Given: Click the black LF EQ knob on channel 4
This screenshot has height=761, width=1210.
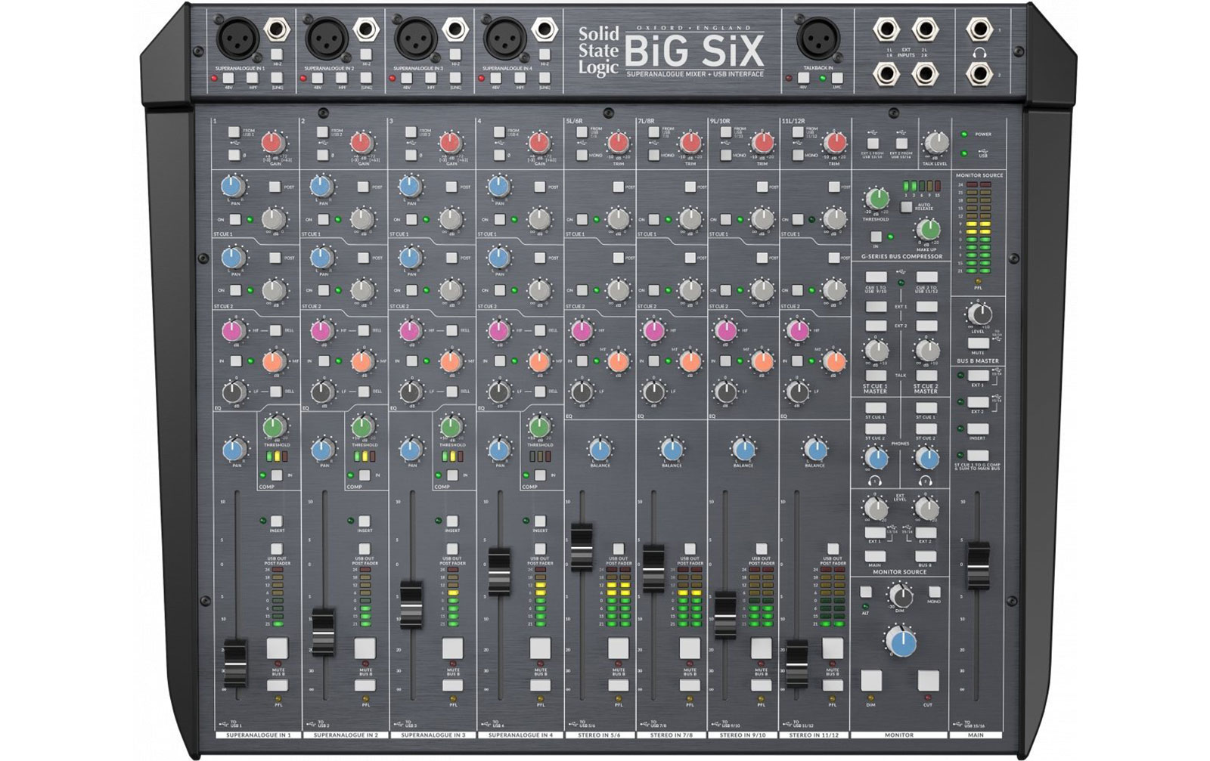Looking at the screenshot, I should point(498,391).
